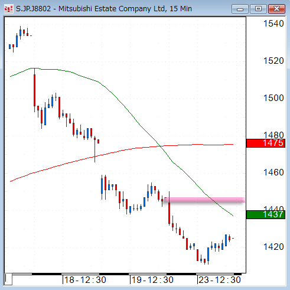Click the 1540 price axis label
This screenshot has height=290, width=290.
(x=273, y=24)
